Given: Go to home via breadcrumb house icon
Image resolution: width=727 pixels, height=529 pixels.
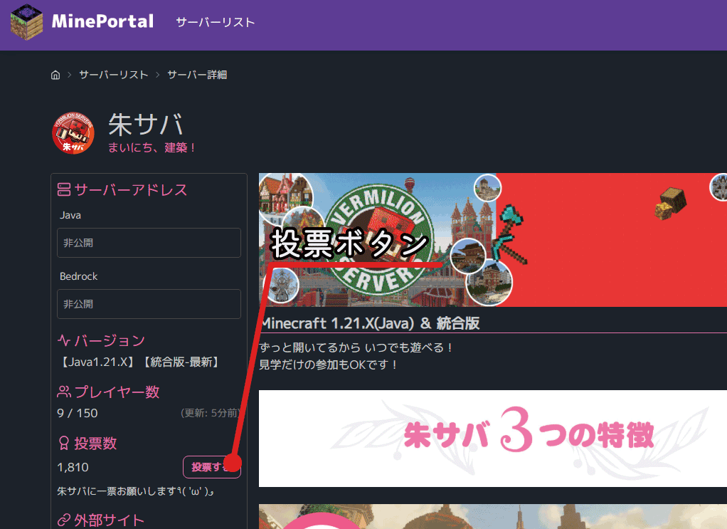Looking at the screenshot, I should point(55,75).
